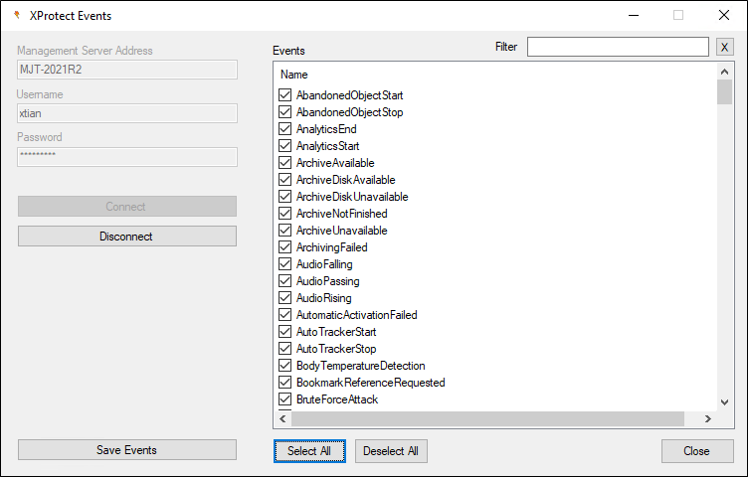The width and height of the screenshot is (748, 477).
Task: Click the horizontal scroll left arrow
Action: coord(282,418)
